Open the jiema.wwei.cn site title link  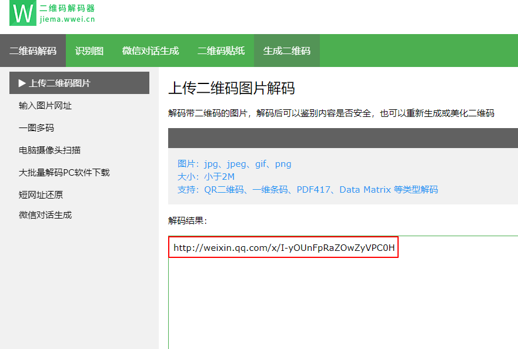(x=68, y=19)
